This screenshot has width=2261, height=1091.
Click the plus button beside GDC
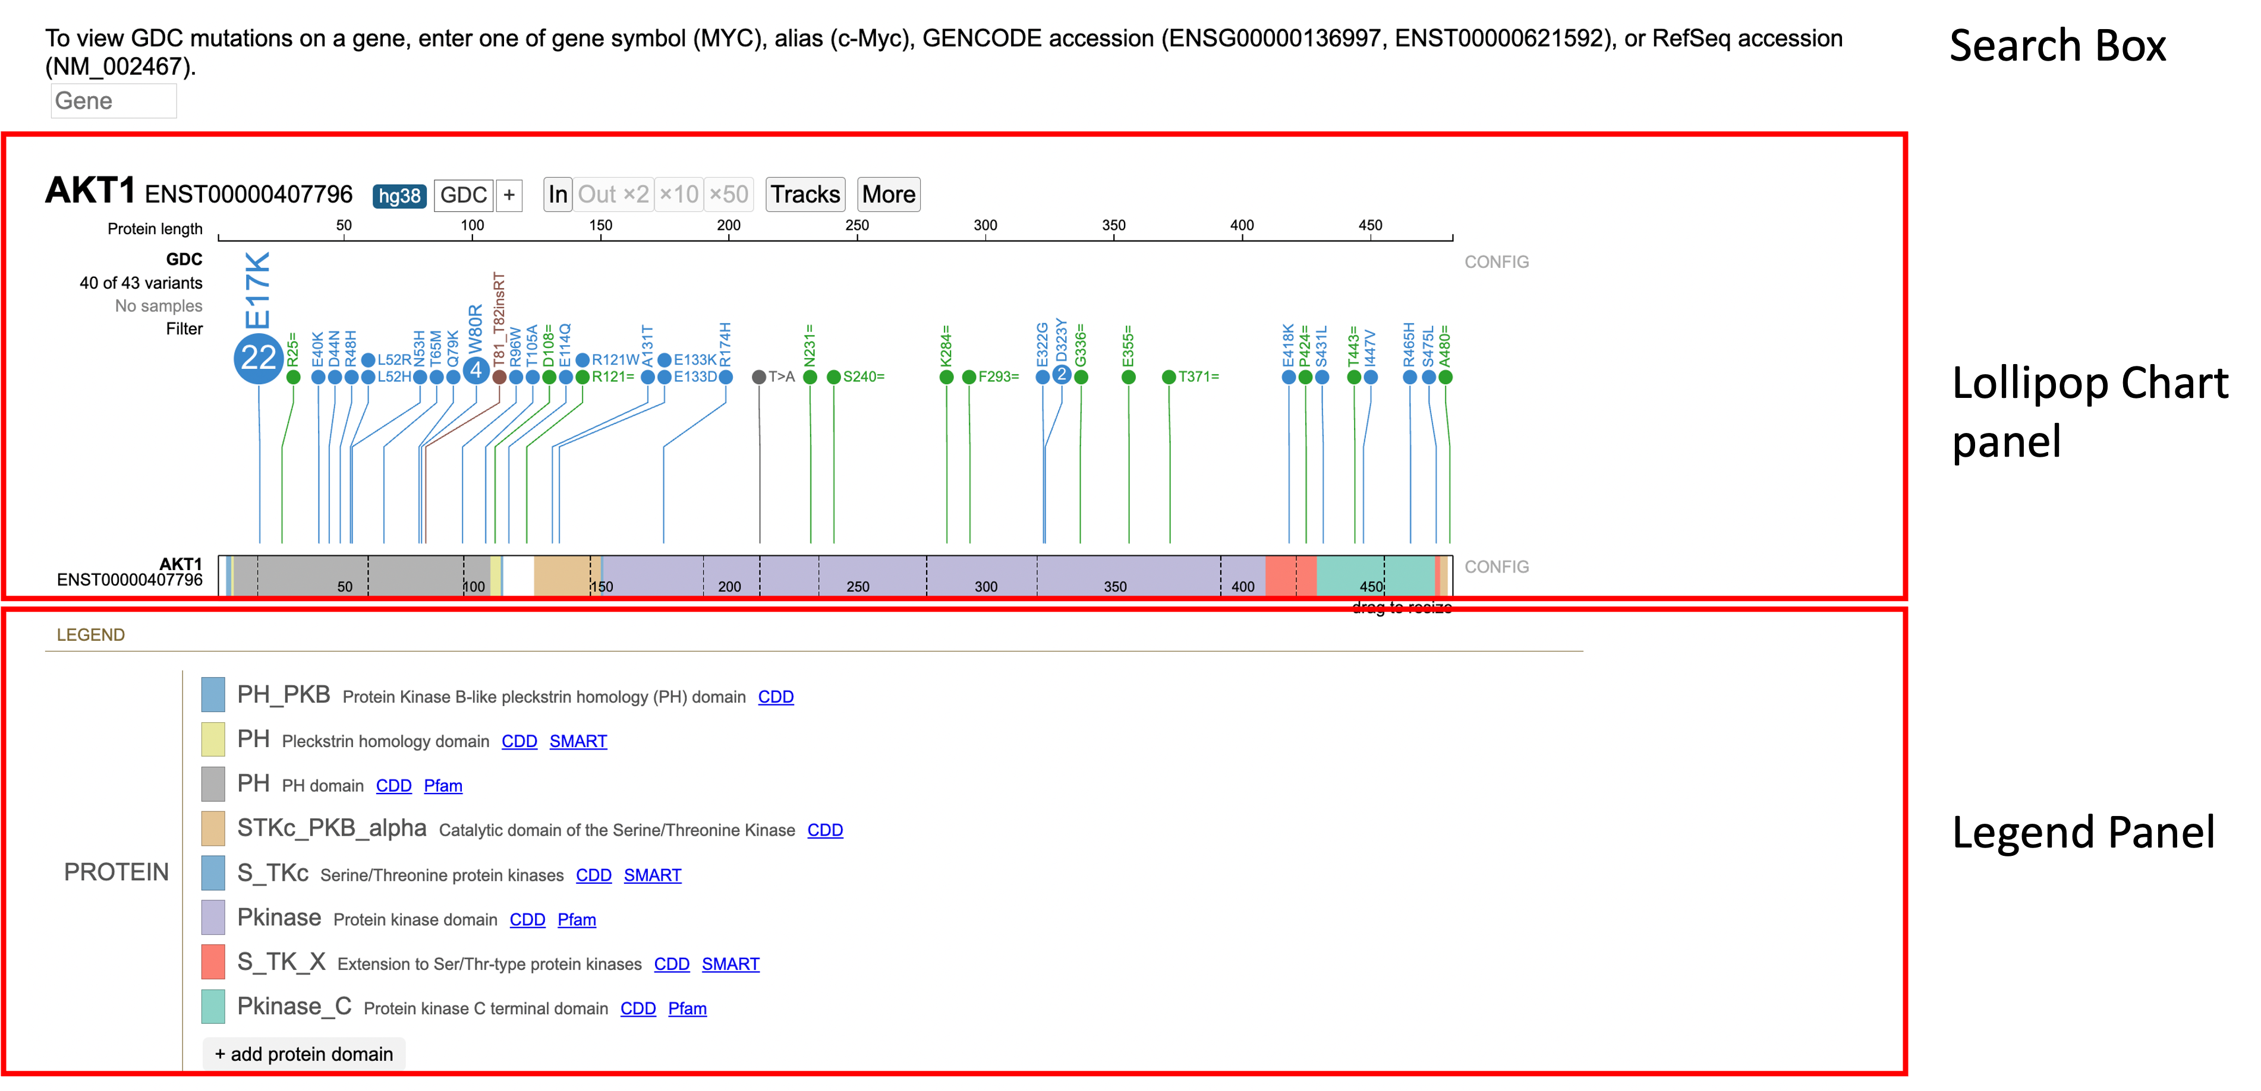point(509,195)
